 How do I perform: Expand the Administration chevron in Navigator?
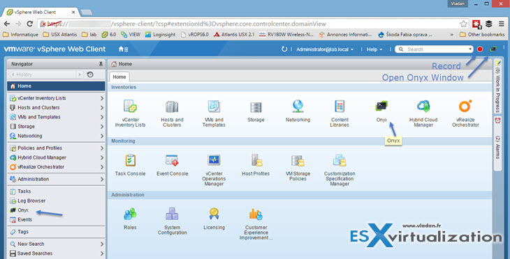pyautogui.click(x=102, y=179)
